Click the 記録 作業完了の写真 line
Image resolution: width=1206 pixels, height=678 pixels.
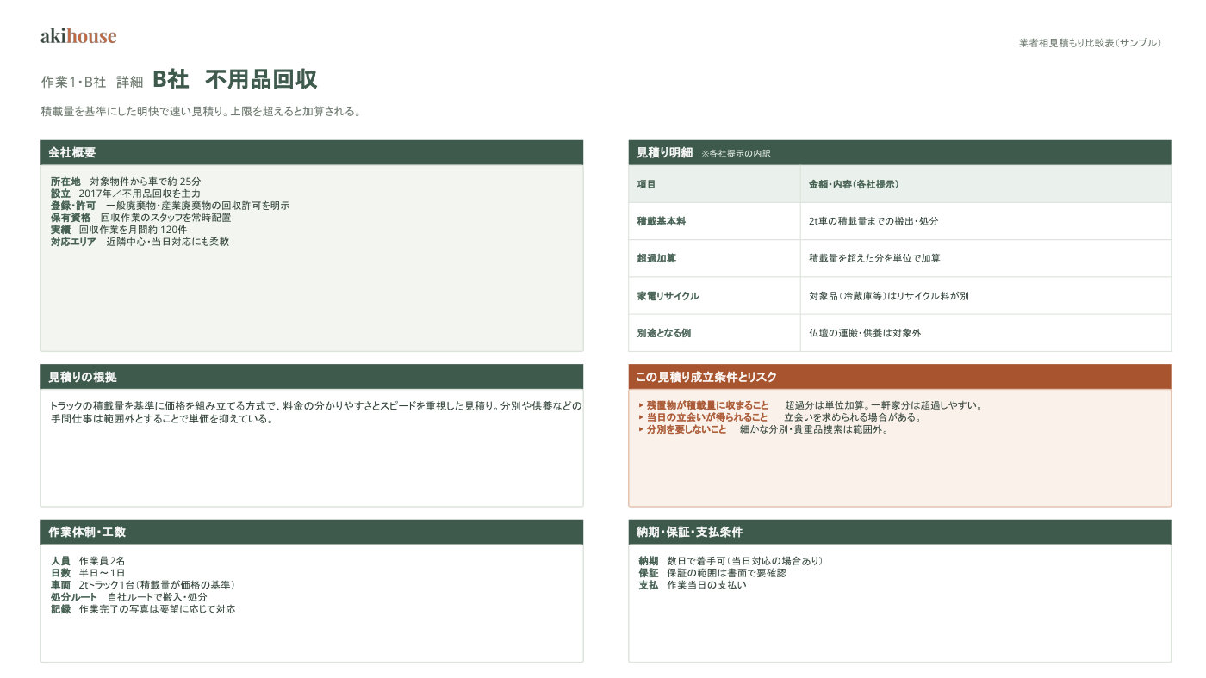[143, 609]
